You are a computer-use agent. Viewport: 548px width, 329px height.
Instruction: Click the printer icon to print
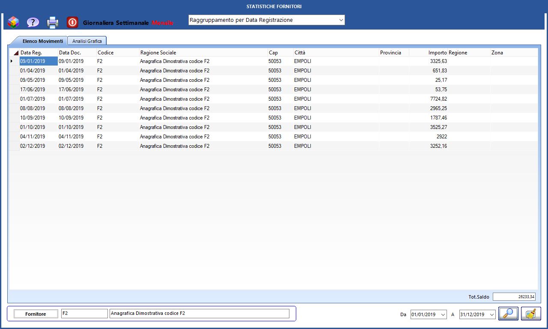[x=53, y=22]
